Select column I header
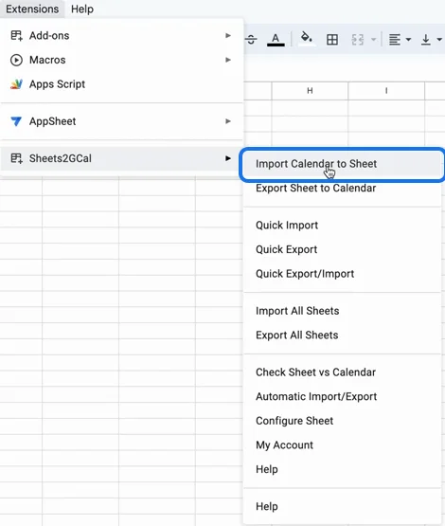 pyautogui.click(x=386, y=91)
